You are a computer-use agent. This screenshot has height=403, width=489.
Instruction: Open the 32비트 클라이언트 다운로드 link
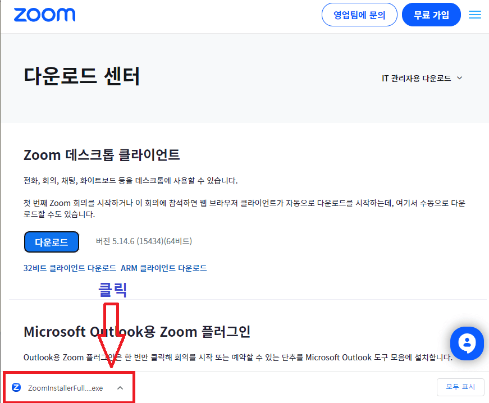[68, 268]
